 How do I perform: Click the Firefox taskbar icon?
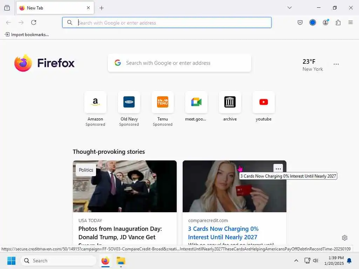click(105, 261)
